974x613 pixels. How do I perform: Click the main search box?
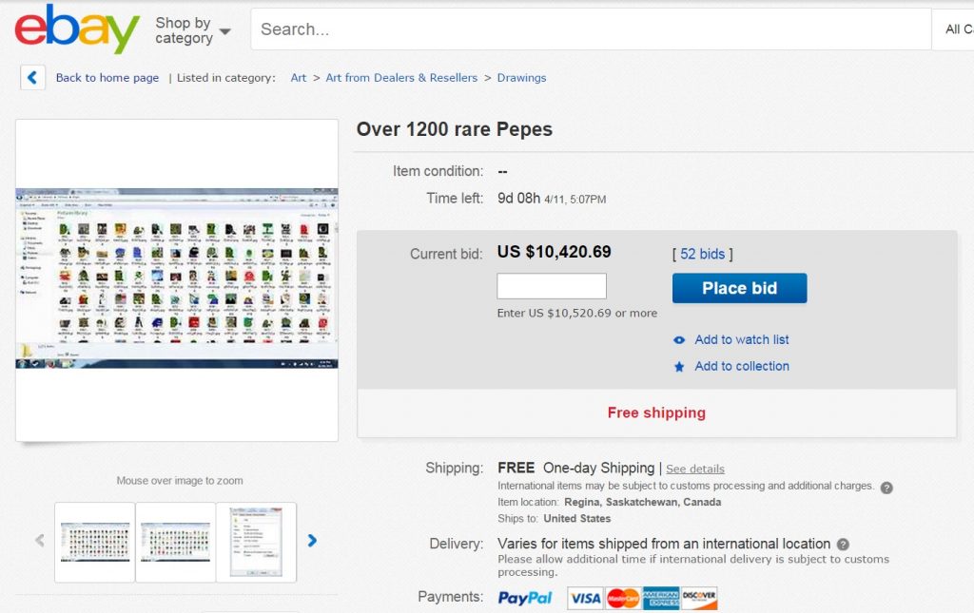(x=590, y=29)
